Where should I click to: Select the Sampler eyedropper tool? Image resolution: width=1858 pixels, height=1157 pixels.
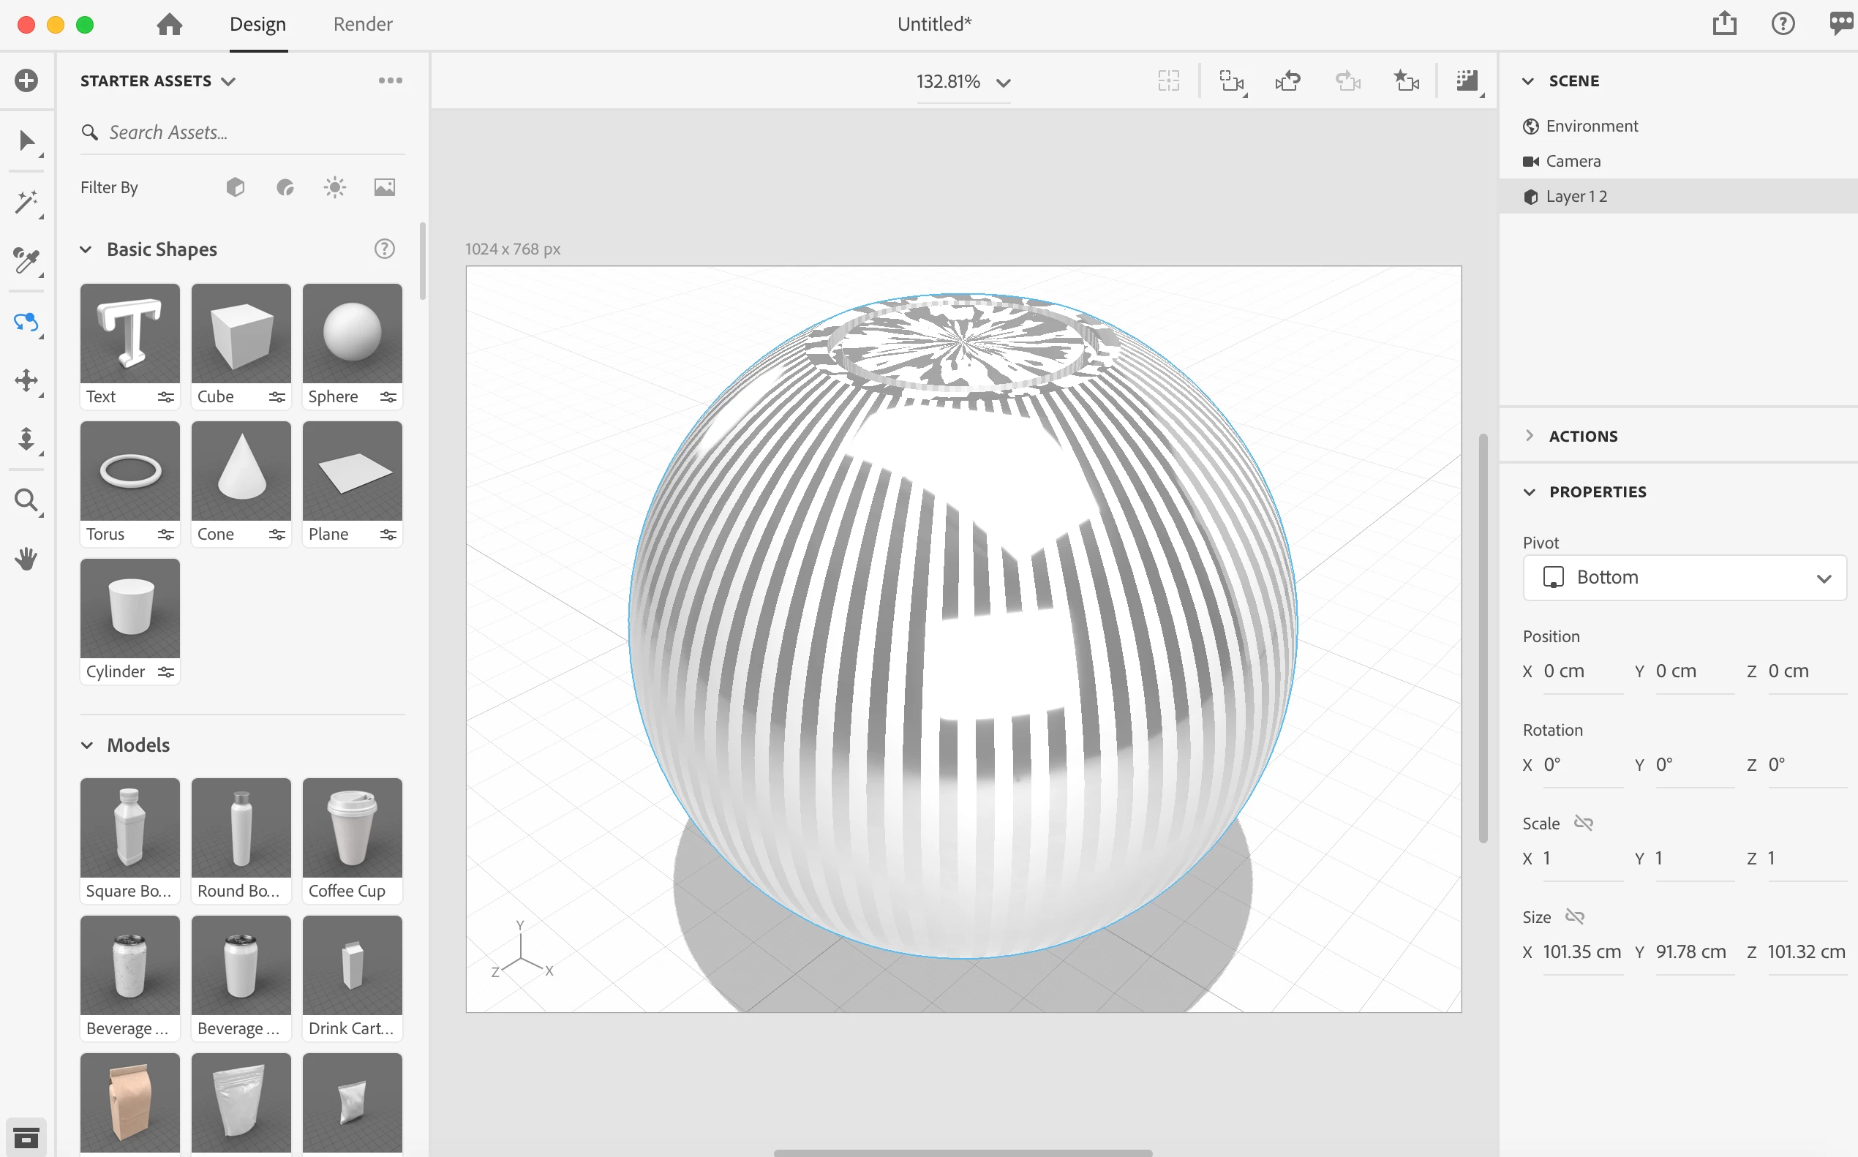tap(26, 261)
